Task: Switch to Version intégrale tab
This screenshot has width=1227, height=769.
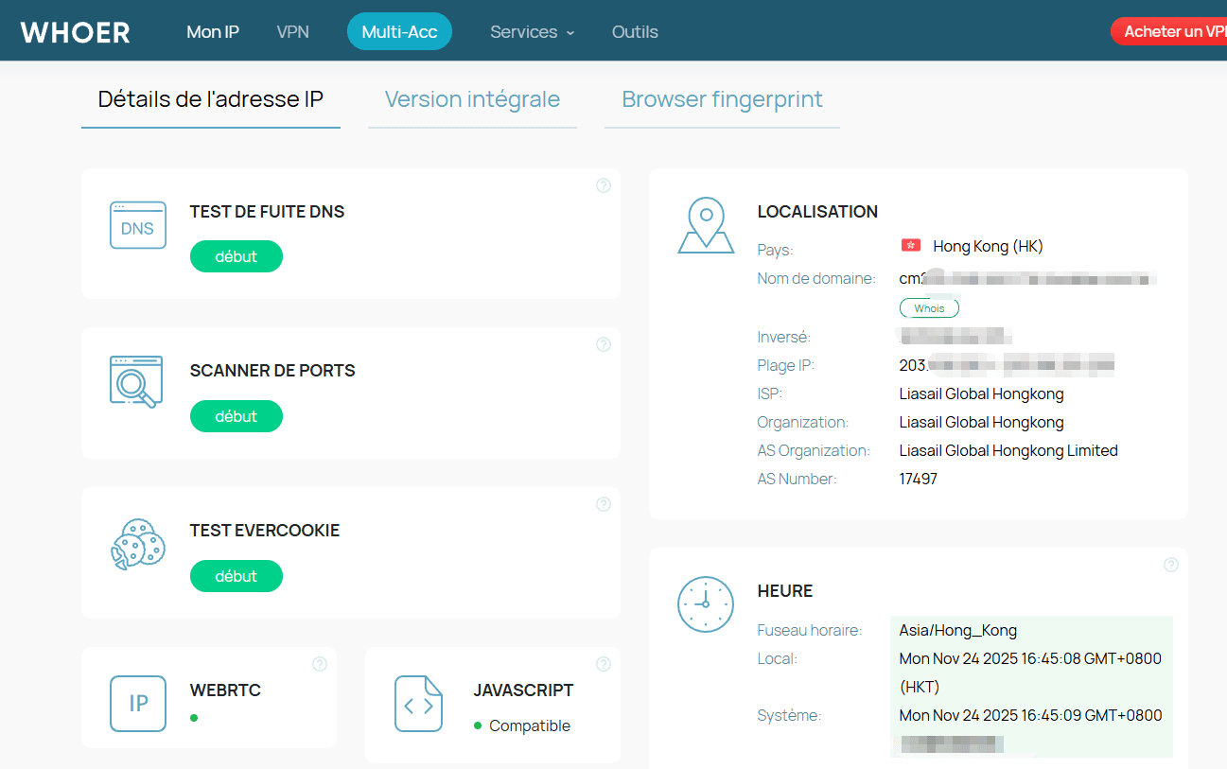Action: coord(472,99)
